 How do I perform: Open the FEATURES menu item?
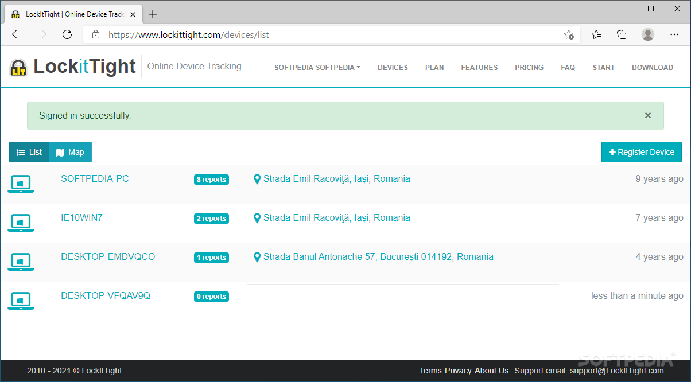point(479,68)
